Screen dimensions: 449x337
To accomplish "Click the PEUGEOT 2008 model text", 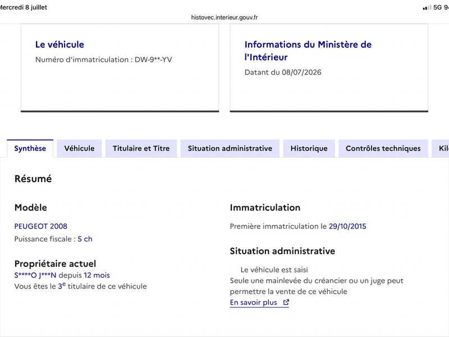I will click(40, 226).
